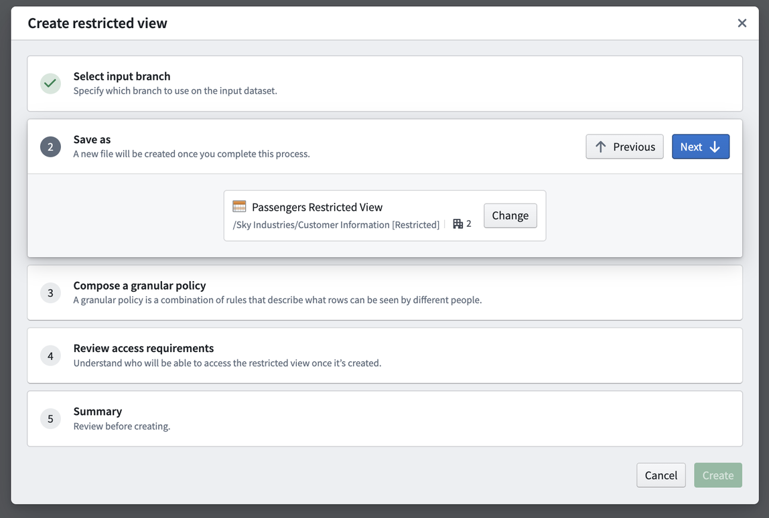Click the Passengers Restricted View file name
This screenshot has height=518, width=769.
pos(318,207)
